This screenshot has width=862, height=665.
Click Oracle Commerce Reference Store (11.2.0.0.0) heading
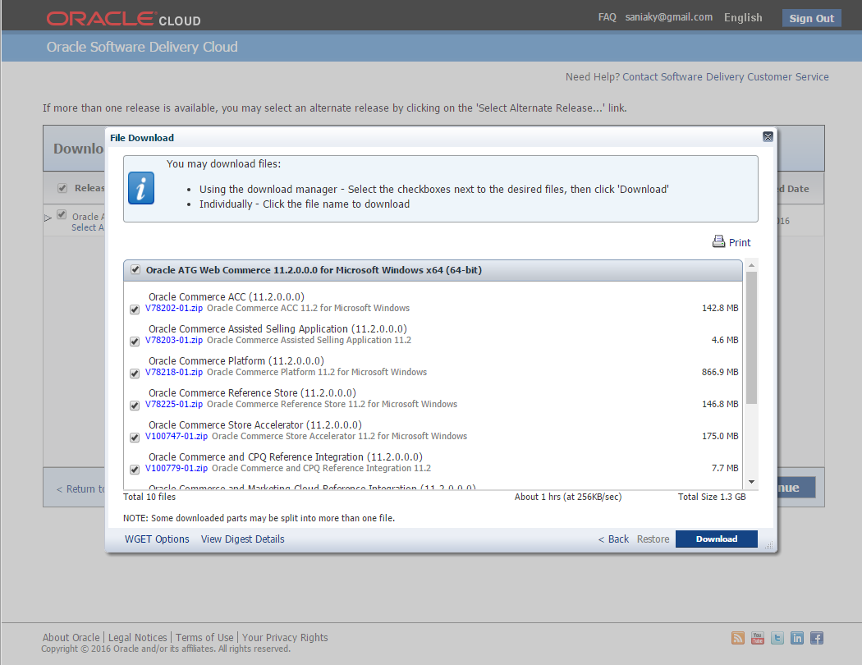[252, 393]
